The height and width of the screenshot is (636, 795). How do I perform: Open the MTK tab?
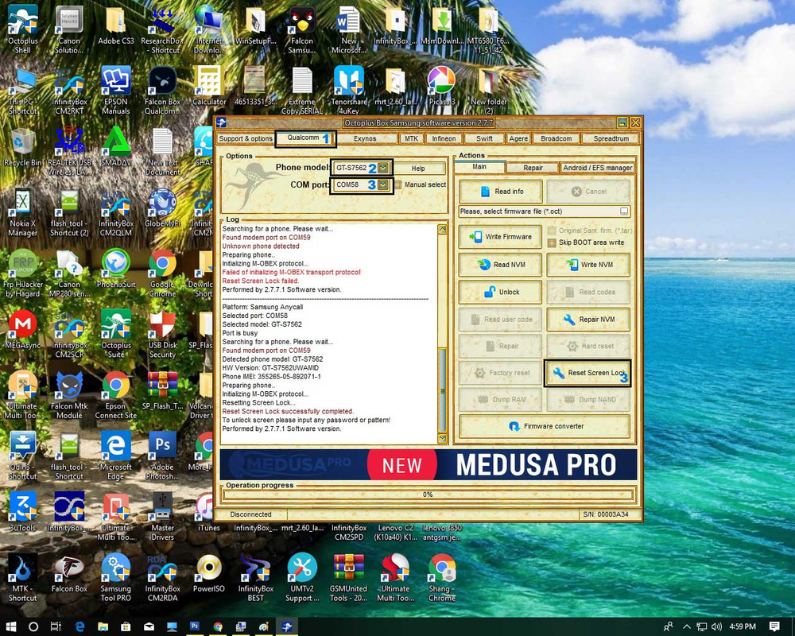[411, 138]
